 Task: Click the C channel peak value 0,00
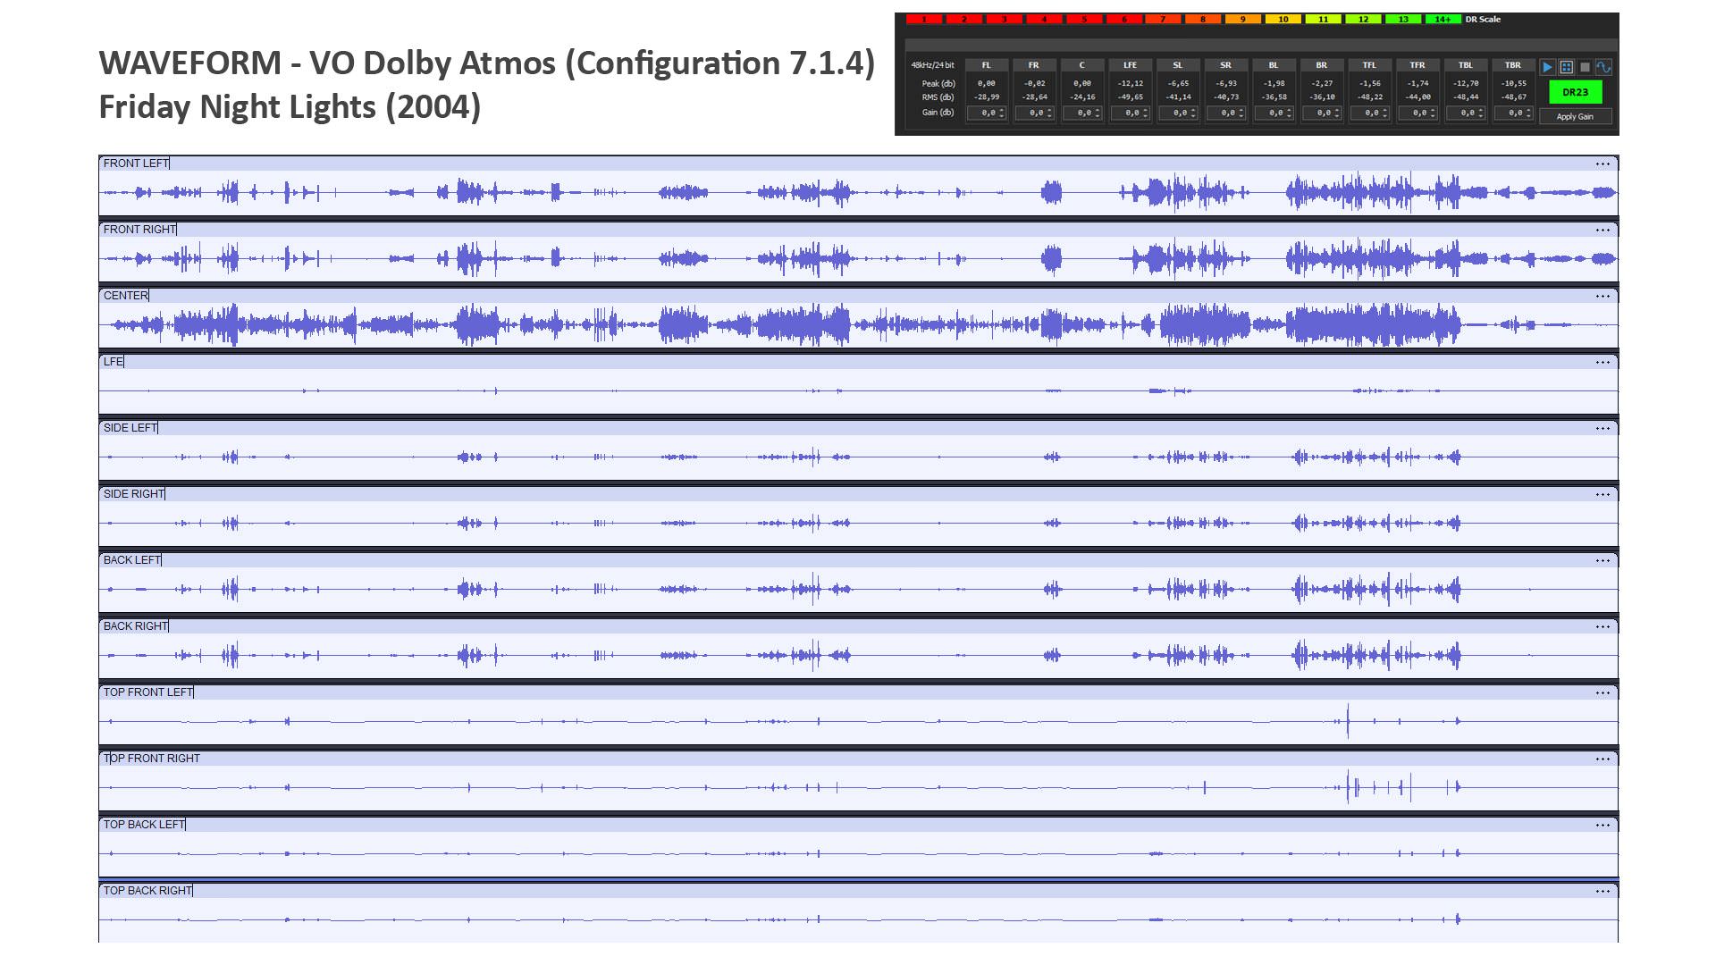click(1082, 83)
